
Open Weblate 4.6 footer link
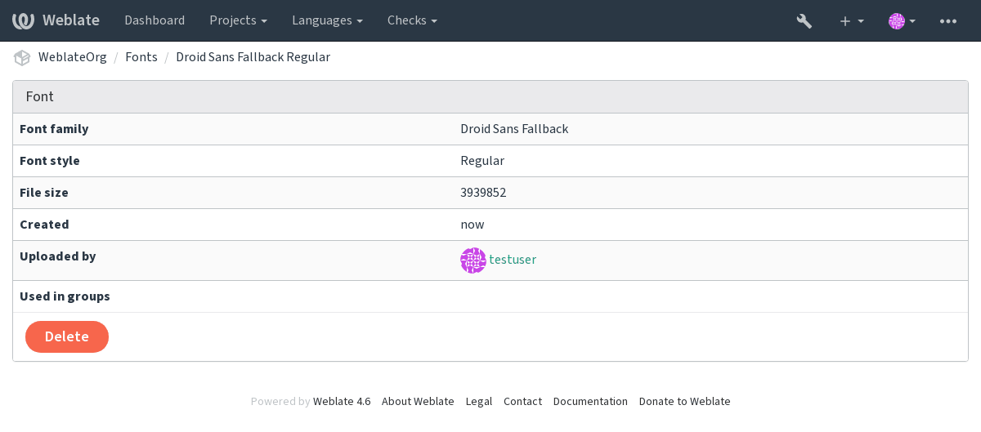point(342,401)
